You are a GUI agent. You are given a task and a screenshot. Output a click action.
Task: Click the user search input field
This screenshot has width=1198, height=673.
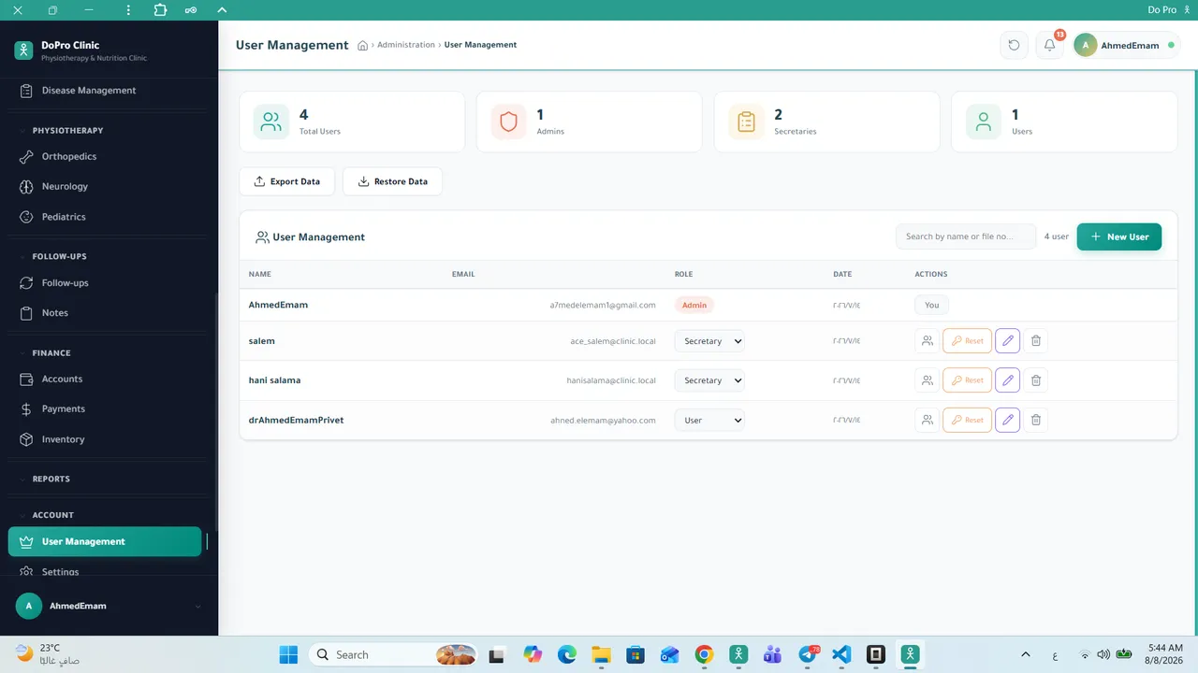click(x=966, y=236)
